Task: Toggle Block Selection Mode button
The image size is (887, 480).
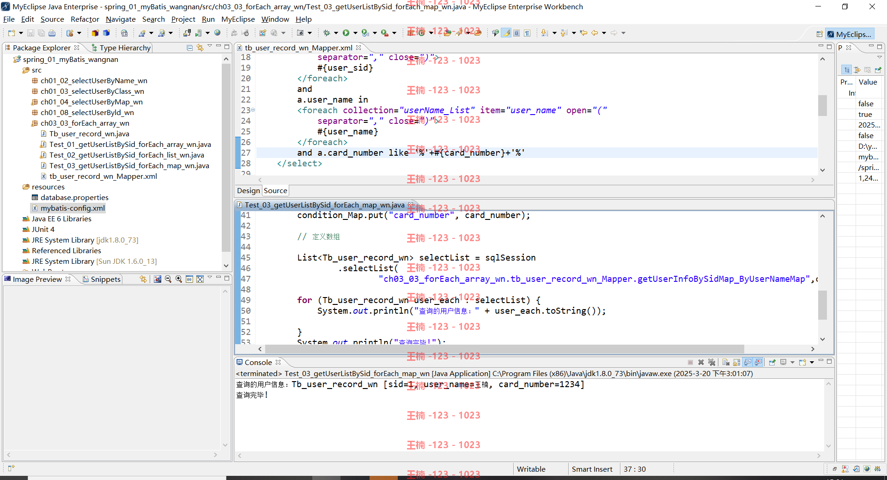Action: 516,33
